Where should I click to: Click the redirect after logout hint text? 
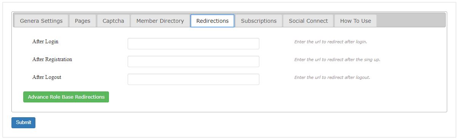coord(332,77)
